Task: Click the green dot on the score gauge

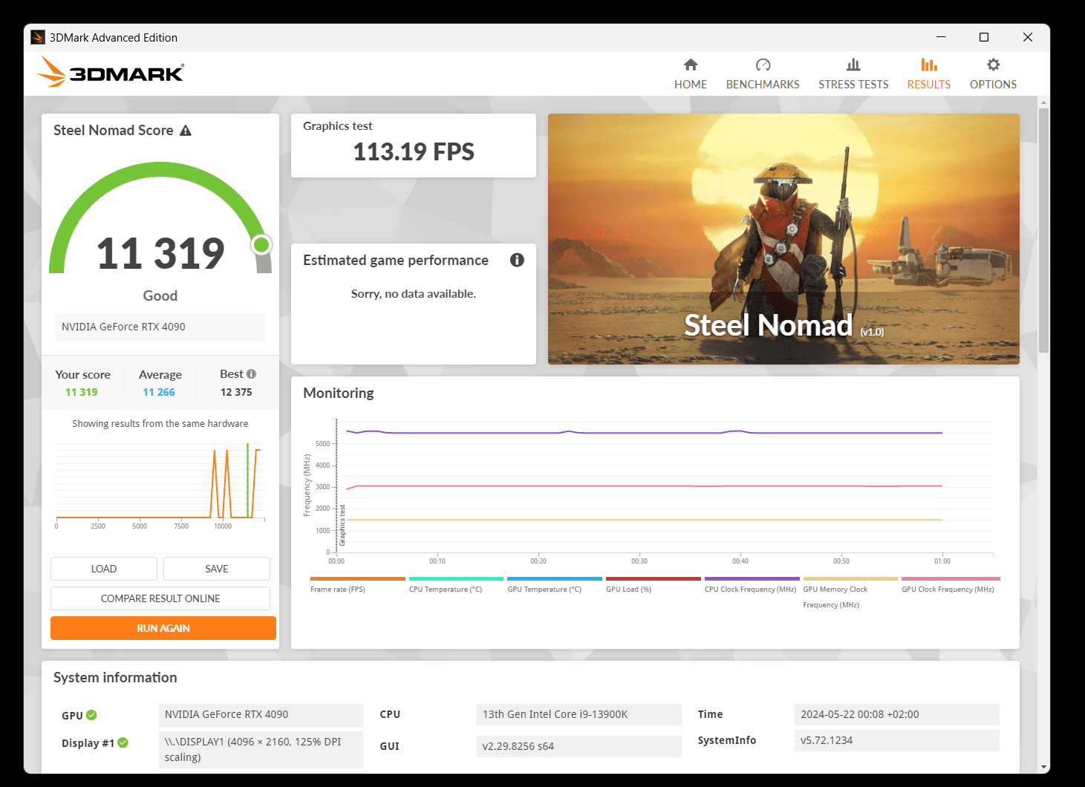Action: [261, 244]
